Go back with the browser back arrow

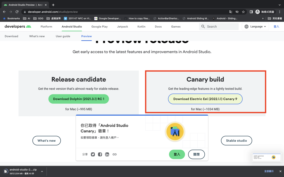tap(4, 12)
